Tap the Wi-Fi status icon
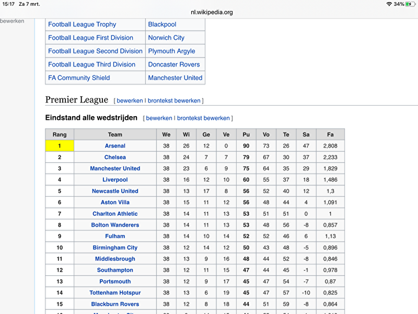This screenshot has width=418, height=314. (389, 4)
